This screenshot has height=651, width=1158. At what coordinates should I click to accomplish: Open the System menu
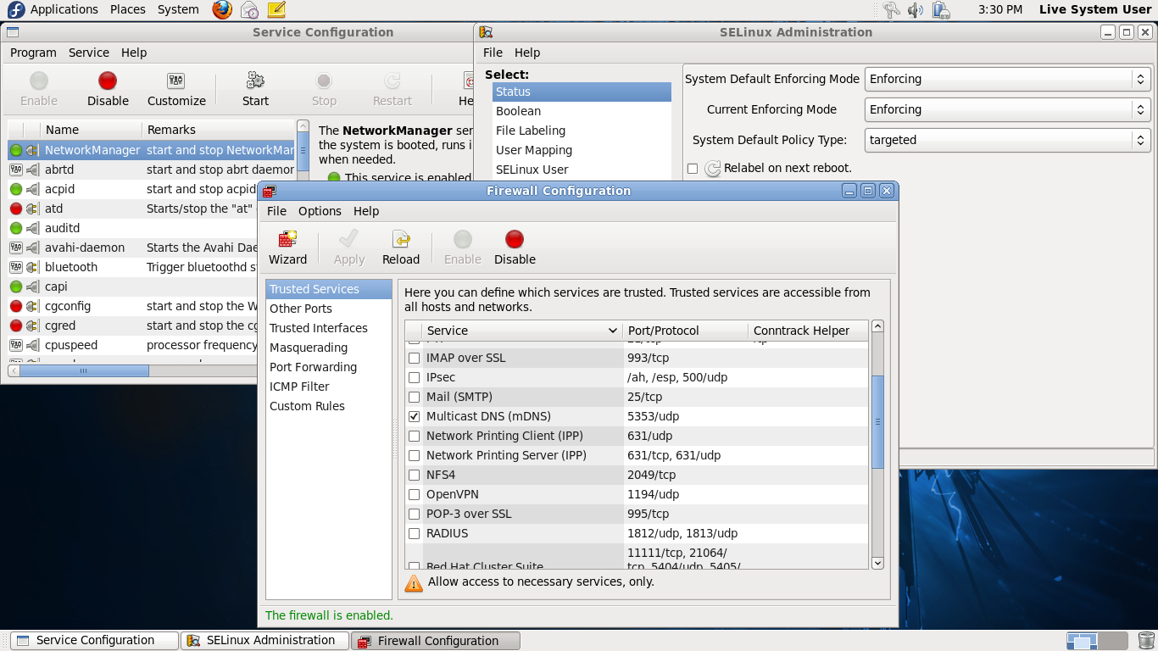(178, 9)
